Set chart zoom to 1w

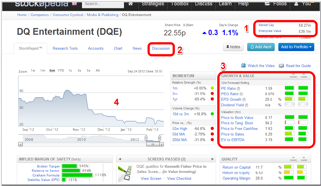(33, 70)
